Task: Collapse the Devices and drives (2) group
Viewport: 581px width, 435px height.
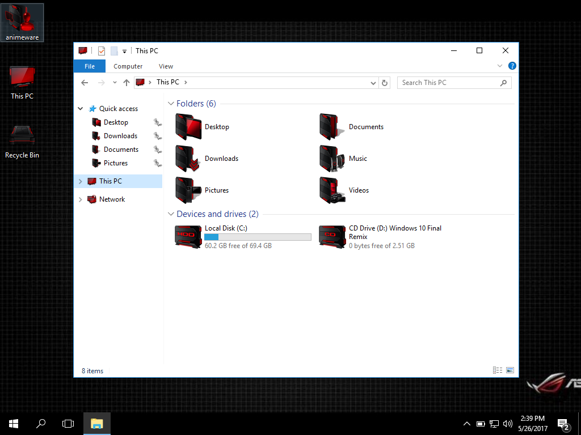Action: 171,214
